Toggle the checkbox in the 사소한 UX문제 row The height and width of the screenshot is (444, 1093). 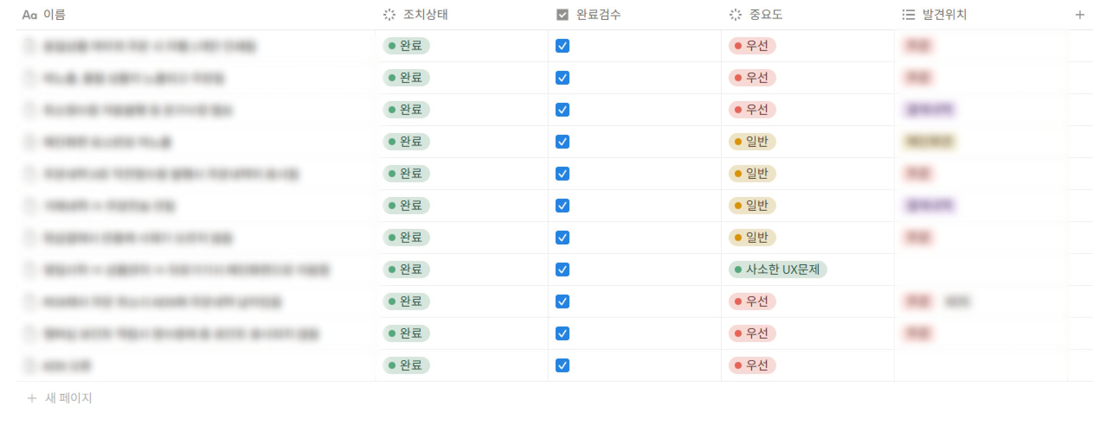(562, 270)
